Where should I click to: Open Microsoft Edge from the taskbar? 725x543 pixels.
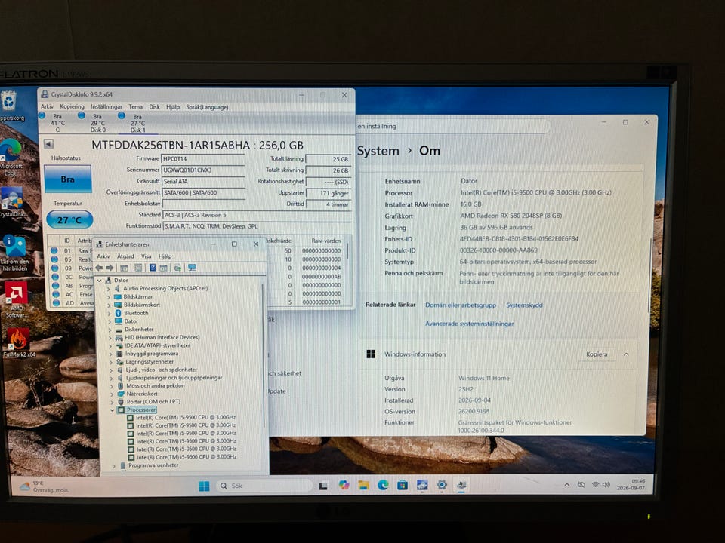[x=383, y=485]
